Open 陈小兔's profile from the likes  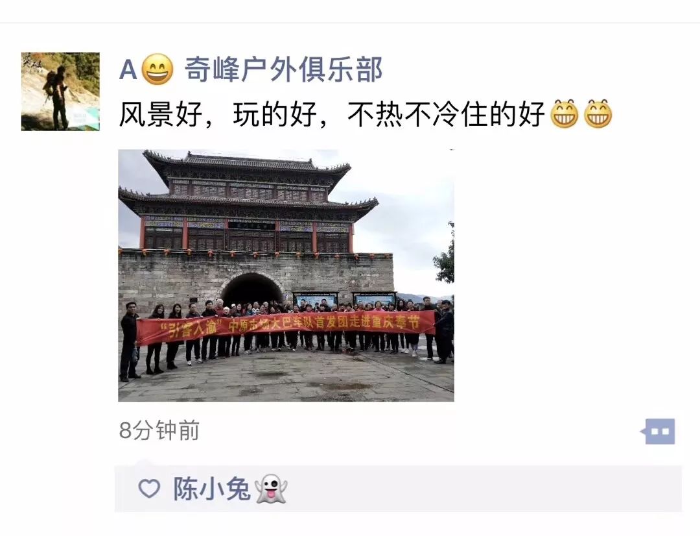click(x=211, y=489)
